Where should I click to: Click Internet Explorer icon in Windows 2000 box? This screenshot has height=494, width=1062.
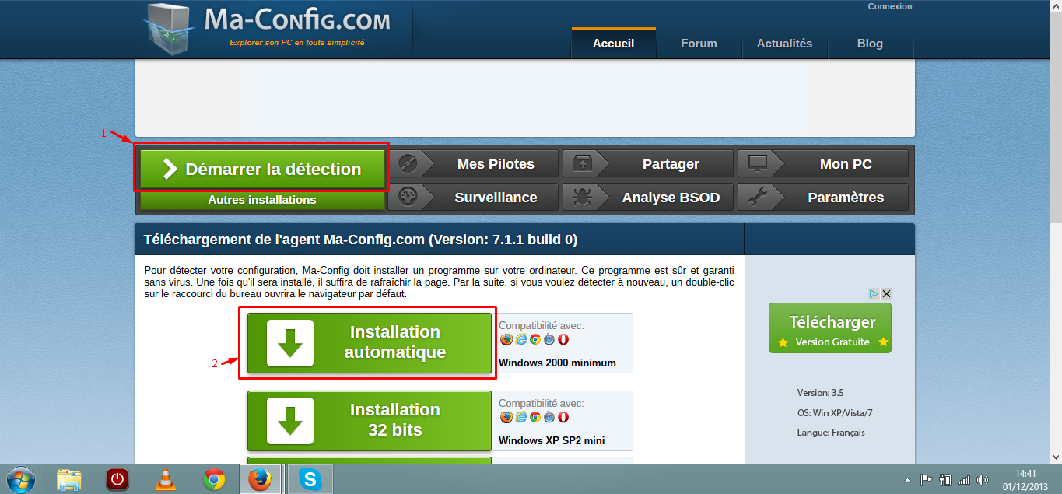[520, 339]
